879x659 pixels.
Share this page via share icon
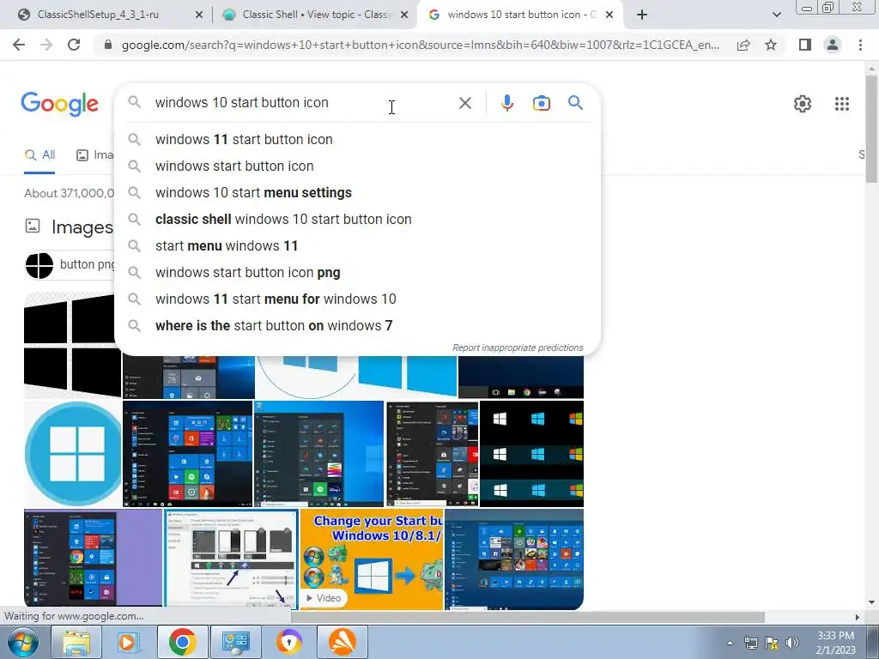[743, 45]
